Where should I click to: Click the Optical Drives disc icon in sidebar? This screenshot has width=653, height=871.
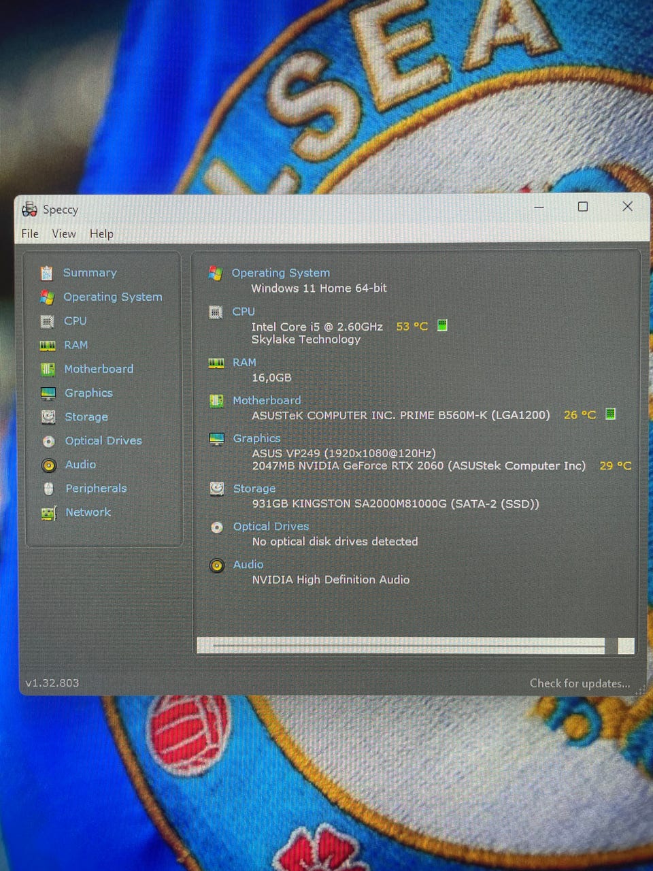click(48, 442)
